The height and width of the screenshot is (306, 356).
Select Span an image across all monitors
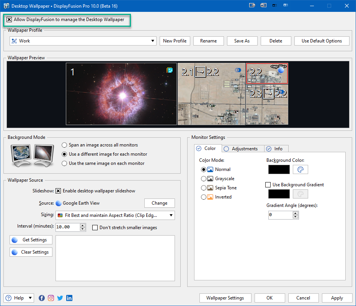64,145
